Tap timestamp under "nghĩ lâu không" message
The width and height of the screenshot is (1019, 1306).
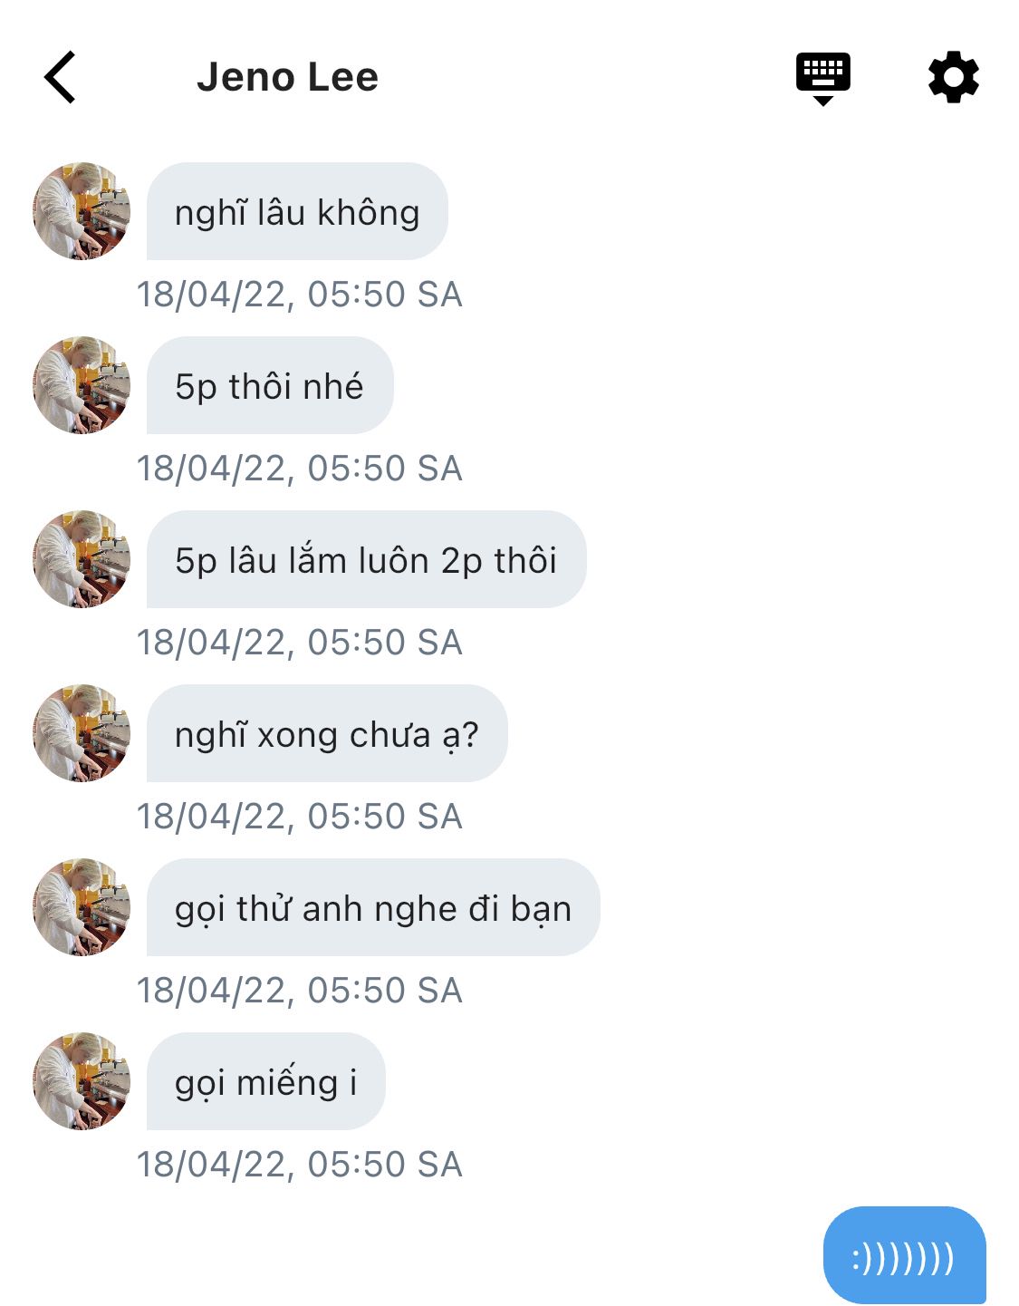299,295
